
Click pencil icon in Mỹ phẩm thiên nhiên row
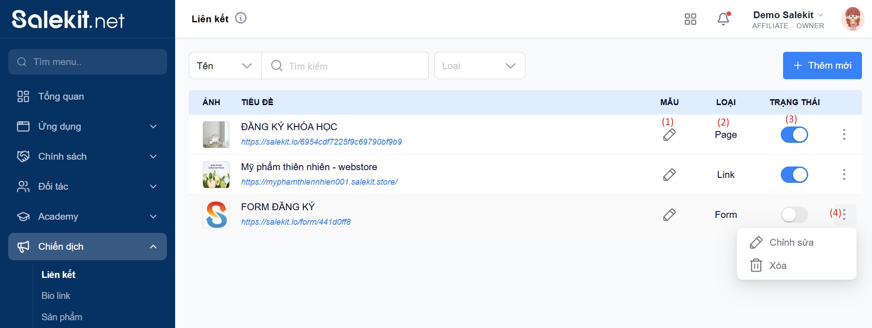[669, 175]
